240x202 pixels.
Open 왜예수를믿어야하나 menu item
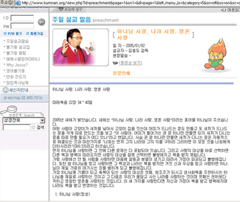[23, 59]
